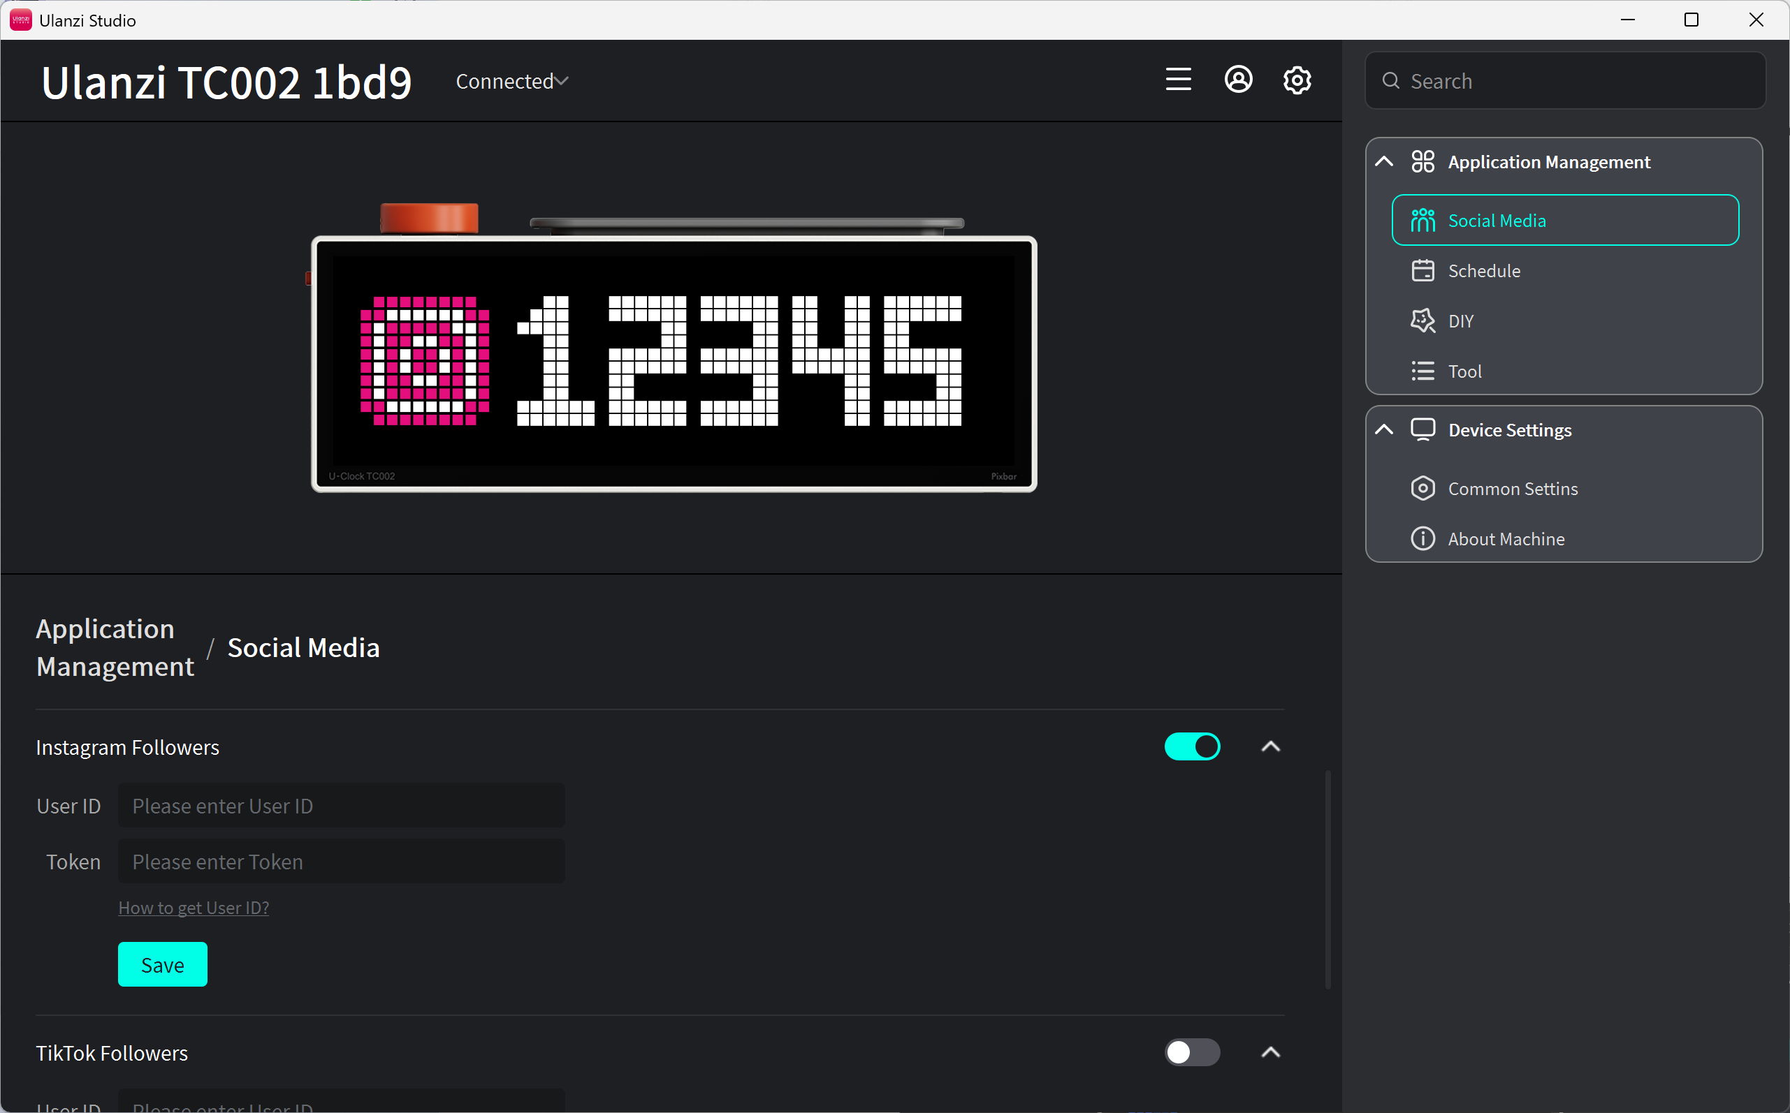Open About Machine page
The image size is (1790, 1113).
click(1565, 538)
